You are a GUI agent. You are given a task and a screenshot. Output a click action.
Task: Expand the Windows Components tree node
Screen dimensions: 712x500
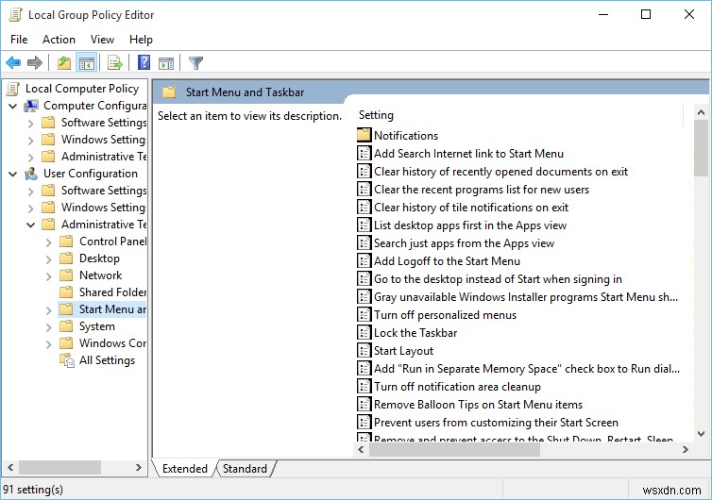(48, 344)
